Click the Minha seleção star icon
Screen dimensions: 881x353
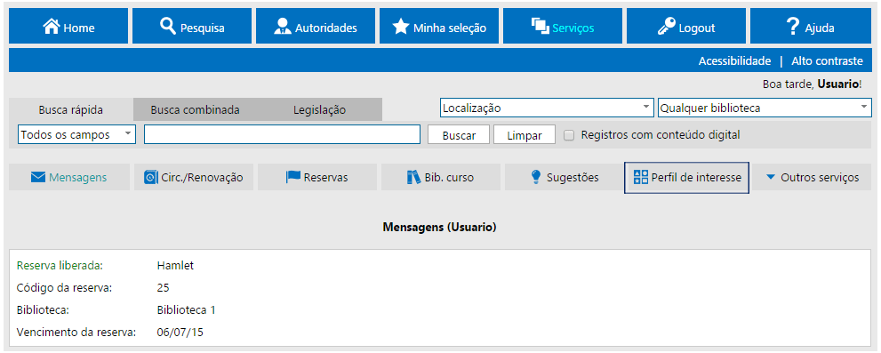click(401, 27)
